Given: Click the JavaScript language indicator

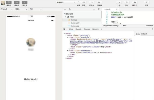Looking at the screenshot, I should pos(149,26).
